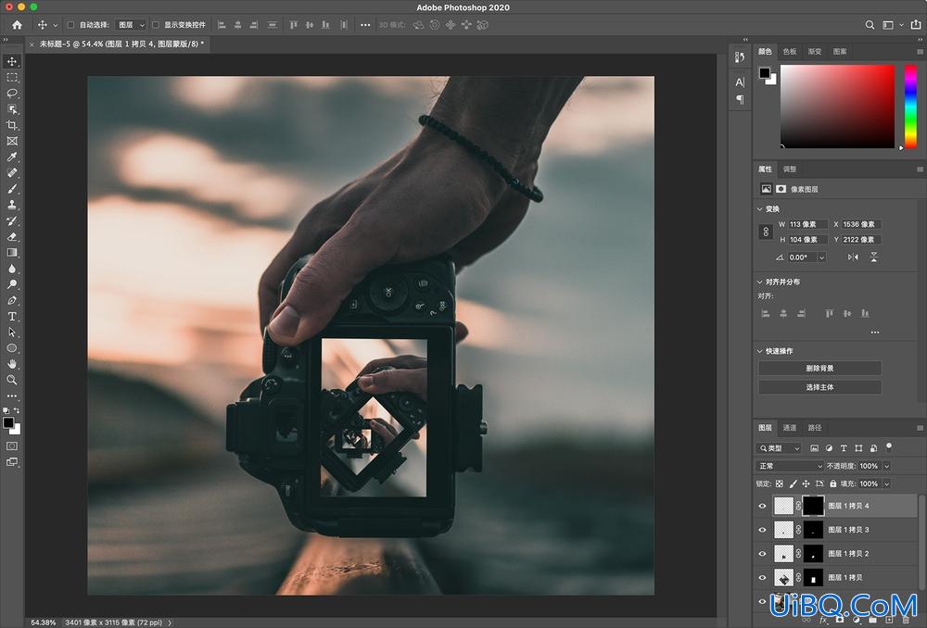Toggle Quick Mask mode
This screenshot has height=628, width=927.
(12, 446)
